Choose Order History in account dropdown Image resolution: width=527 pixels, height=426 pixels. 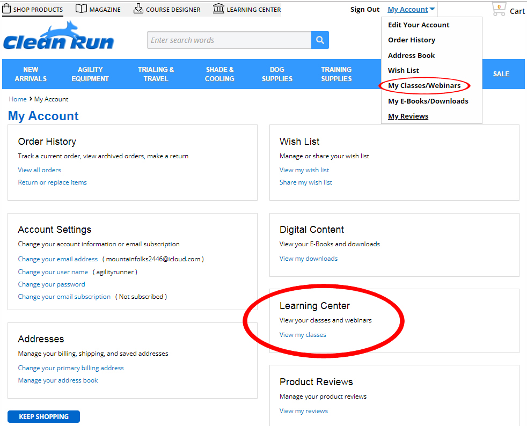pos(412,40)
